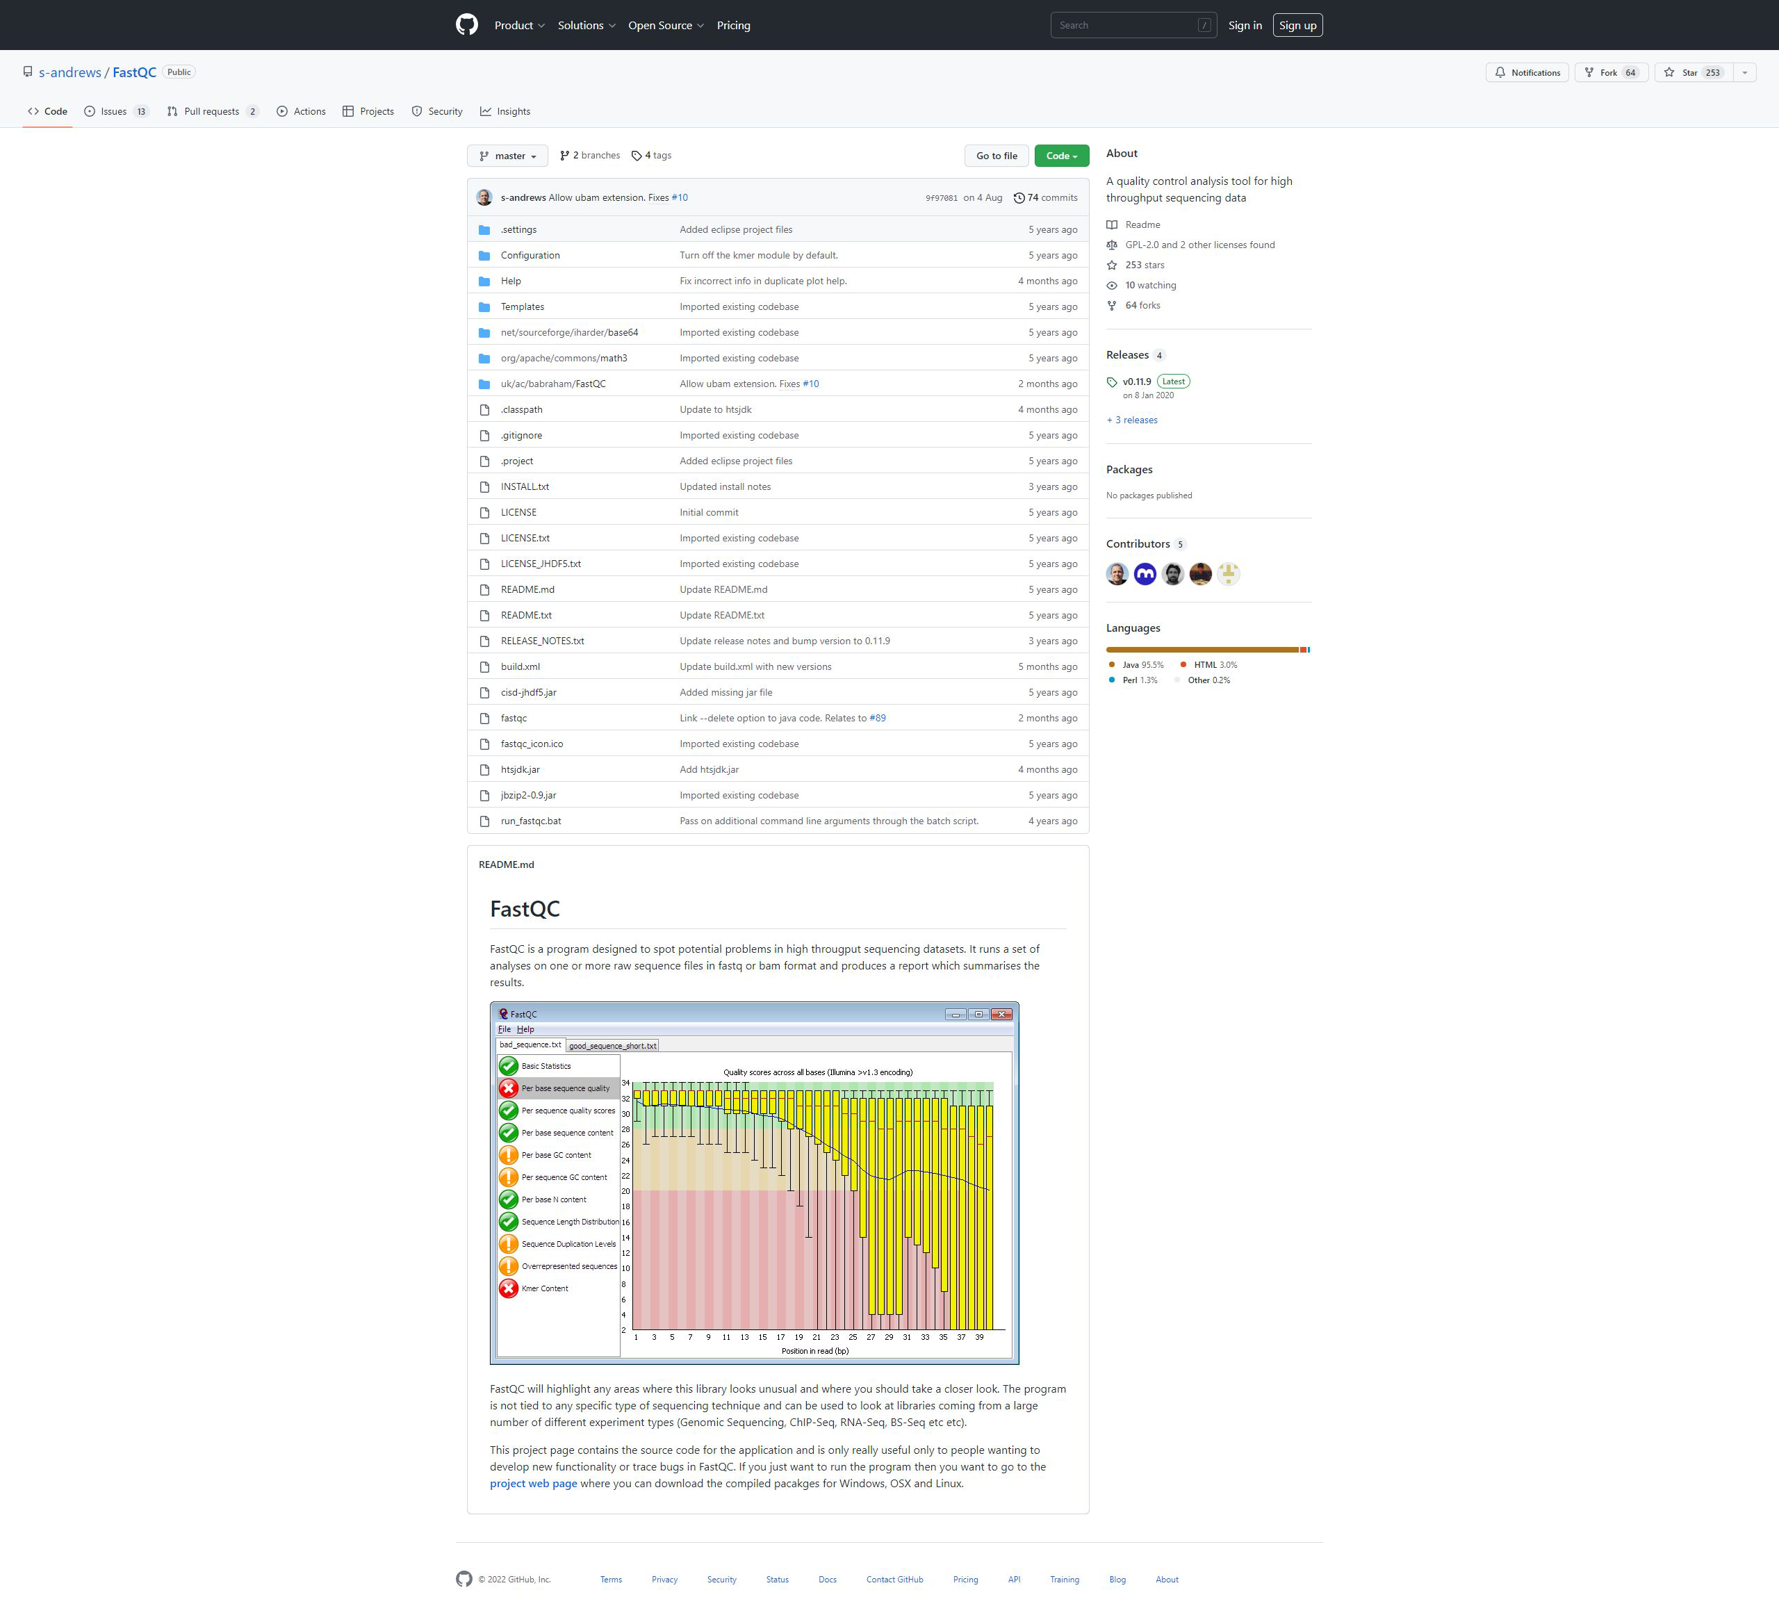Open the uk/ac/babraham/FastQC folder
The height and width of the screenshot is (1622, 1779).
click(553, 384)
